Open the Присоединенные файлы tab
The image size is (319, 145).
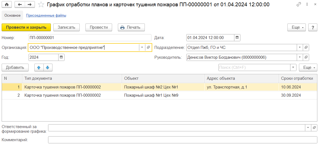[46, 16]
